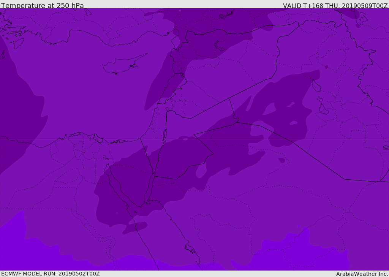This screenshot has width=389, height=277.
Task: Click the Dead Sea outline
Action: [165, 135]
